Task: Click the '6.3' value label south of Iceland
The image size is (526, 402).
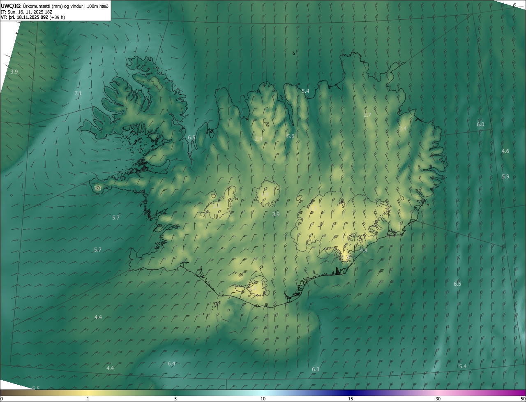Action: tap(316, 369)
